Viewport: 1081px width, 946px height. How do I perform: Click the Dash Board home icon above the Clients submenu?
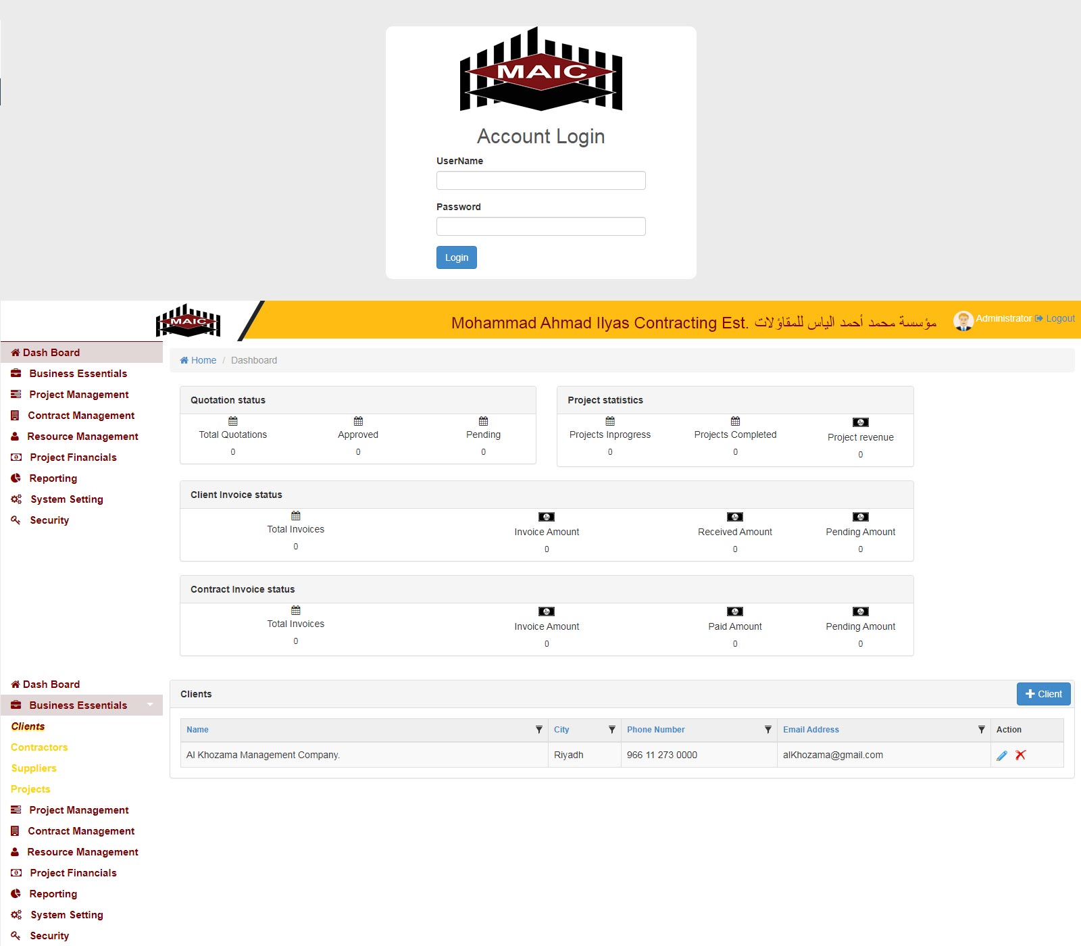(16, 684)
